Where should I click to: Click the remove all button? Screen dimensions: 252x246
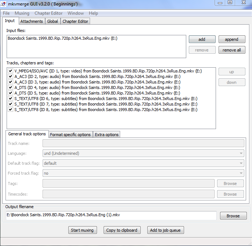coord(232,50)
